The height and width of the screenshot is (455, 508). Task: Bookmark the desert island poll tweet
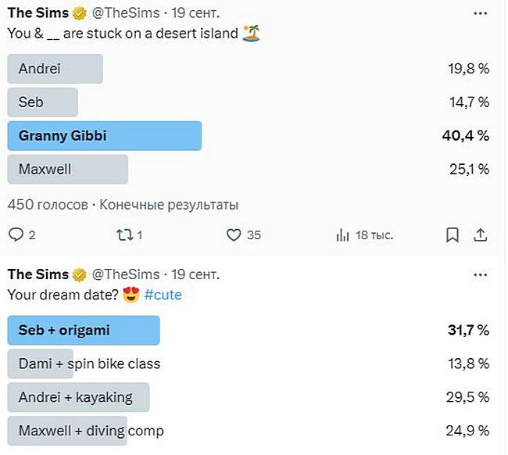pos(452,235)
